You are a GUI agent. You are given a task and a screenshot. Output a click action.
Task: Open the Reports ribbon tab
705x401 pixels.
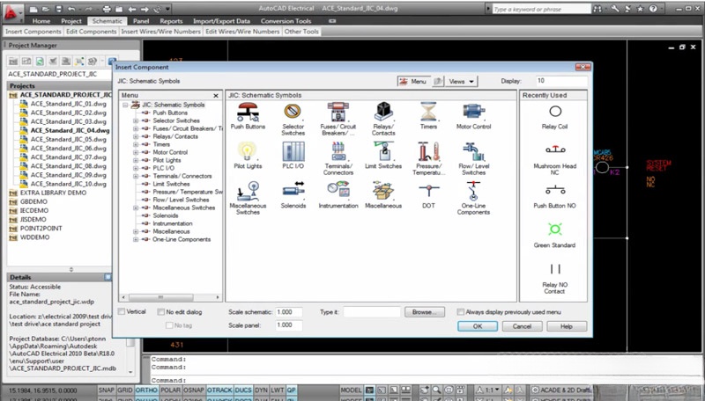click(171, 21)
